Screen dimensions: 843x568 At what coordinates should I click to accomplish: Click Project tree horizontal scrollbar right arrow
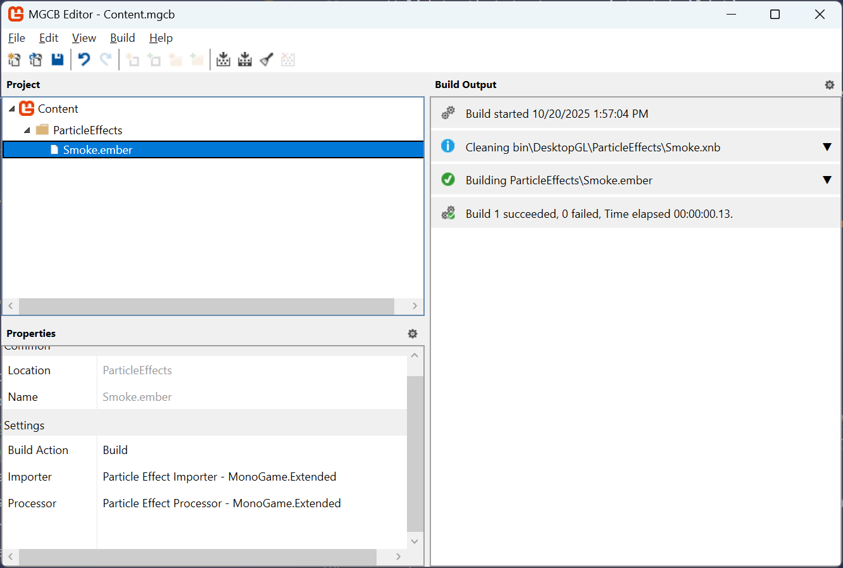[x=415, y=306]
